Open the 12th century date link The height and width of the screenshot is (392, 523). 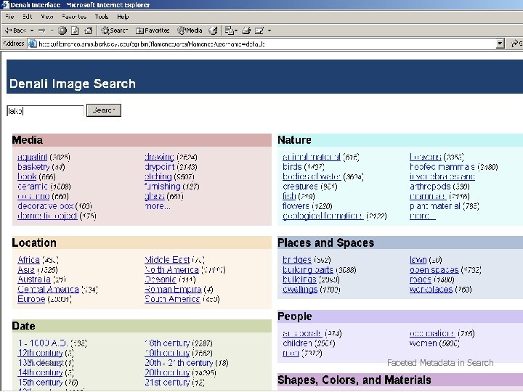point(40,353)
